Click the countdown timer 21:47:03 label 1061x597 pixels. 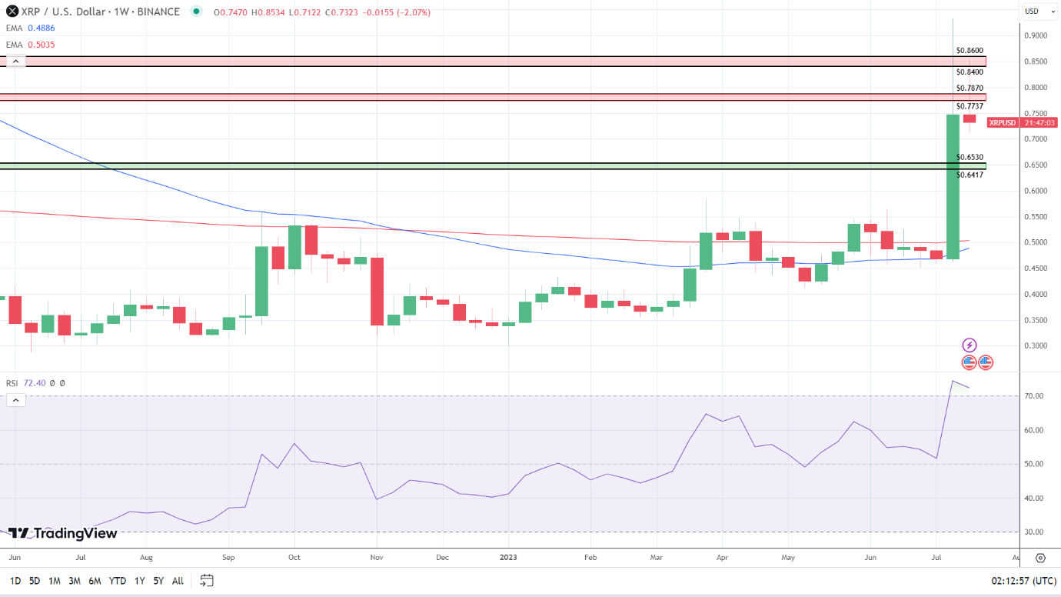(x=1039, y=122)
